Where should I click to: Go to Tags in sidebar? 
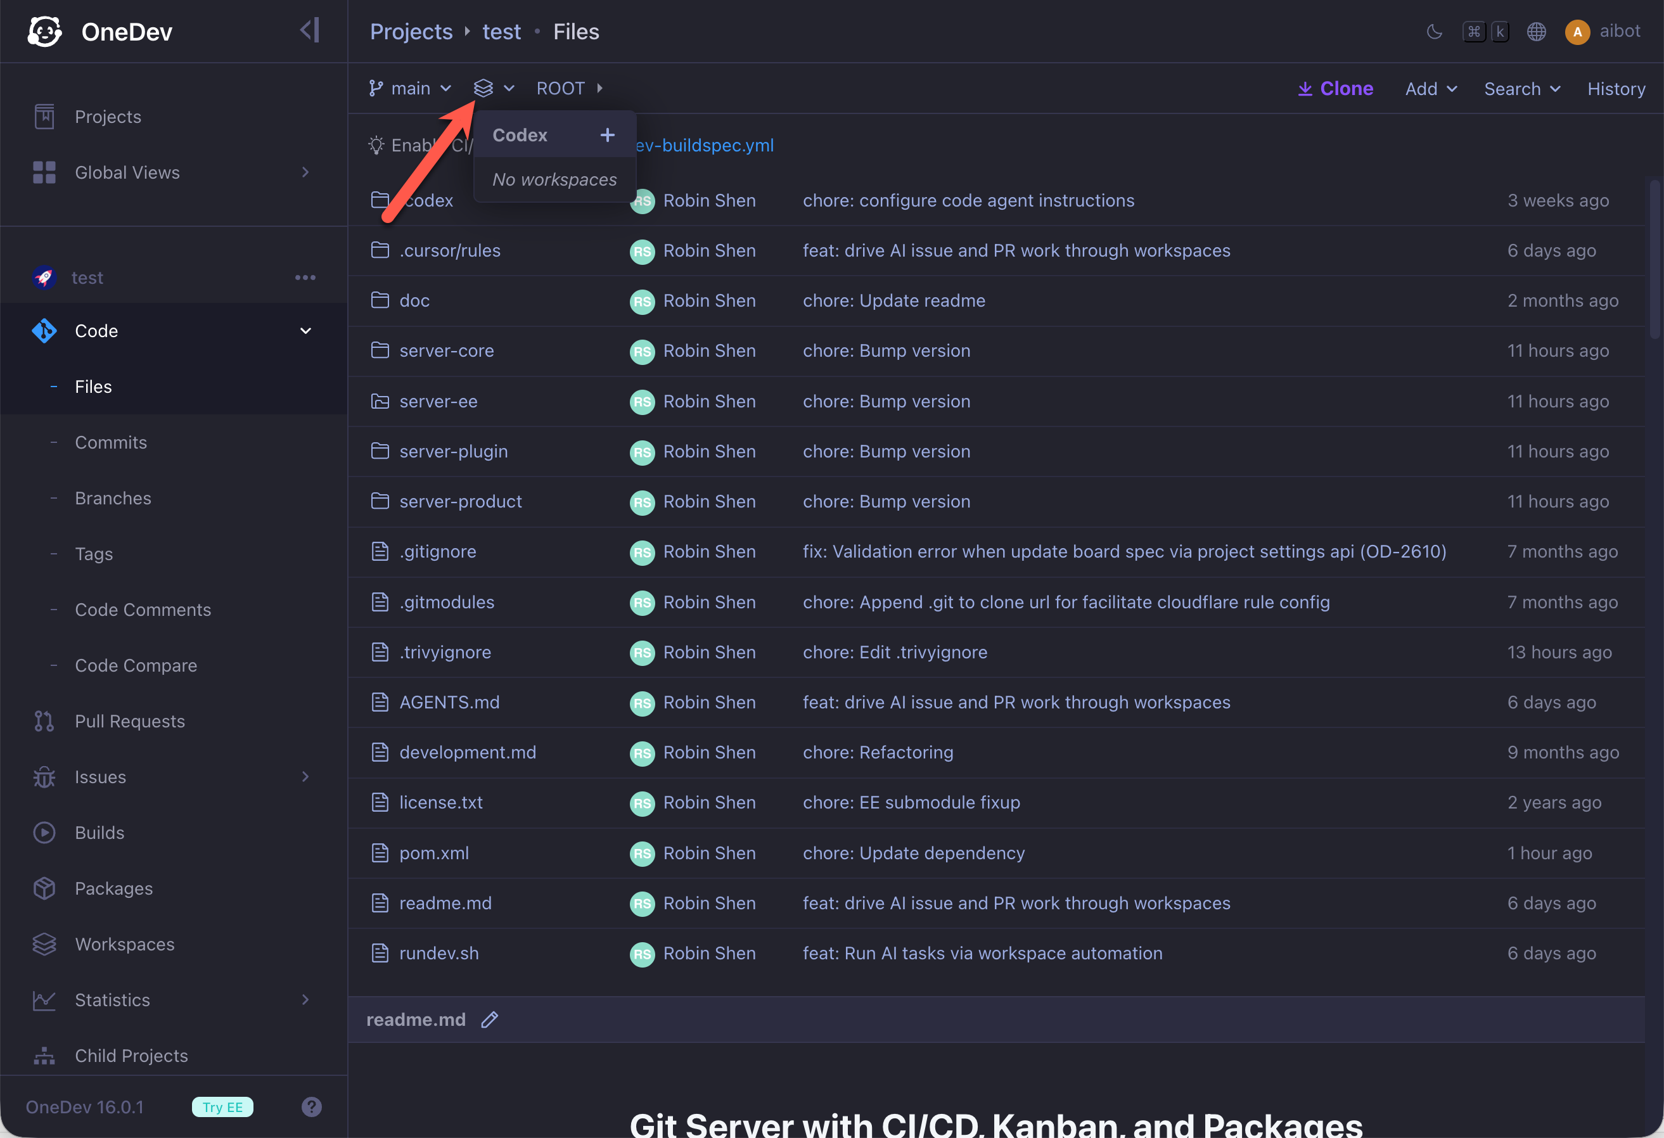(x=94, y=554)
